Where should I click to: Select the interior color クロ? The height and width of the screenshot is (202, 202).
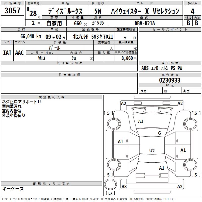click(x=74, y=58)
